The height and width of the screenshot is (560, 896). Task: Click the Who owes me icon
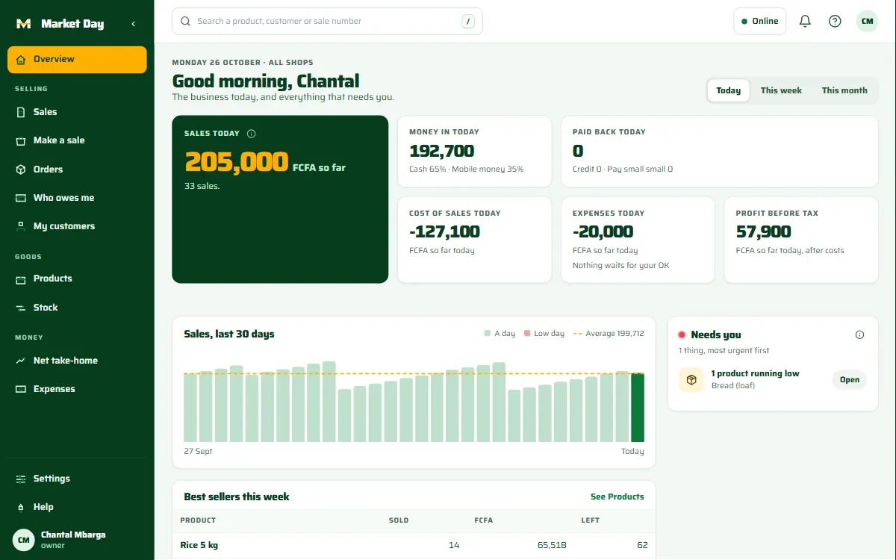20,198
